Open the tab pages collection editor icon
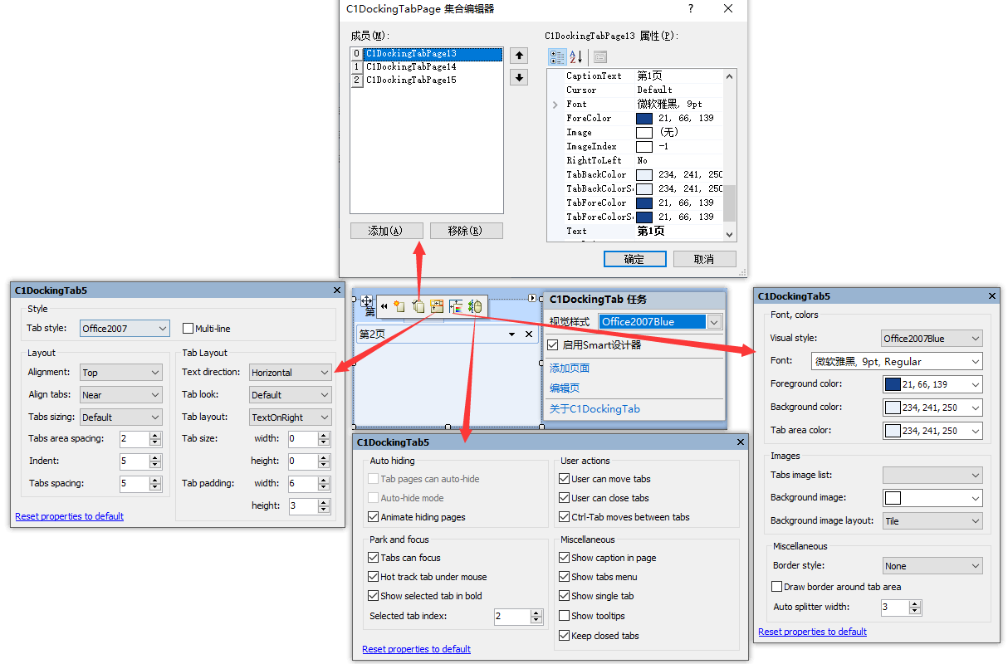This screenshot has height=664, width=1008. click(x=418, y=306)
